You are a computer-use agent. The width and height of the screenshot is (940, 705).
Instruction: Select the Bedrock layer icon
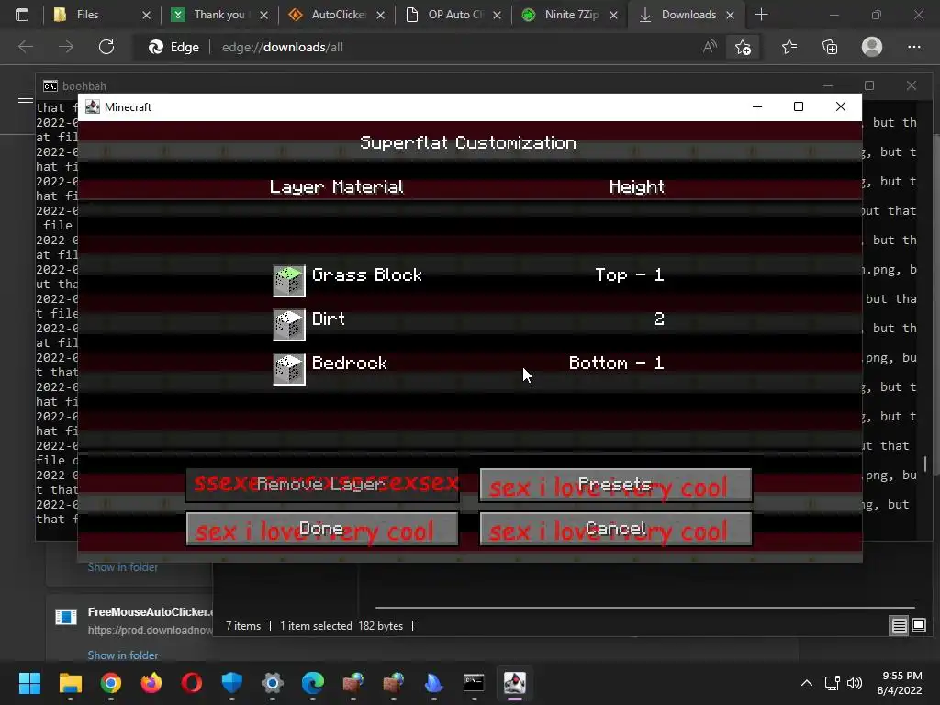(x=289, y=369)
